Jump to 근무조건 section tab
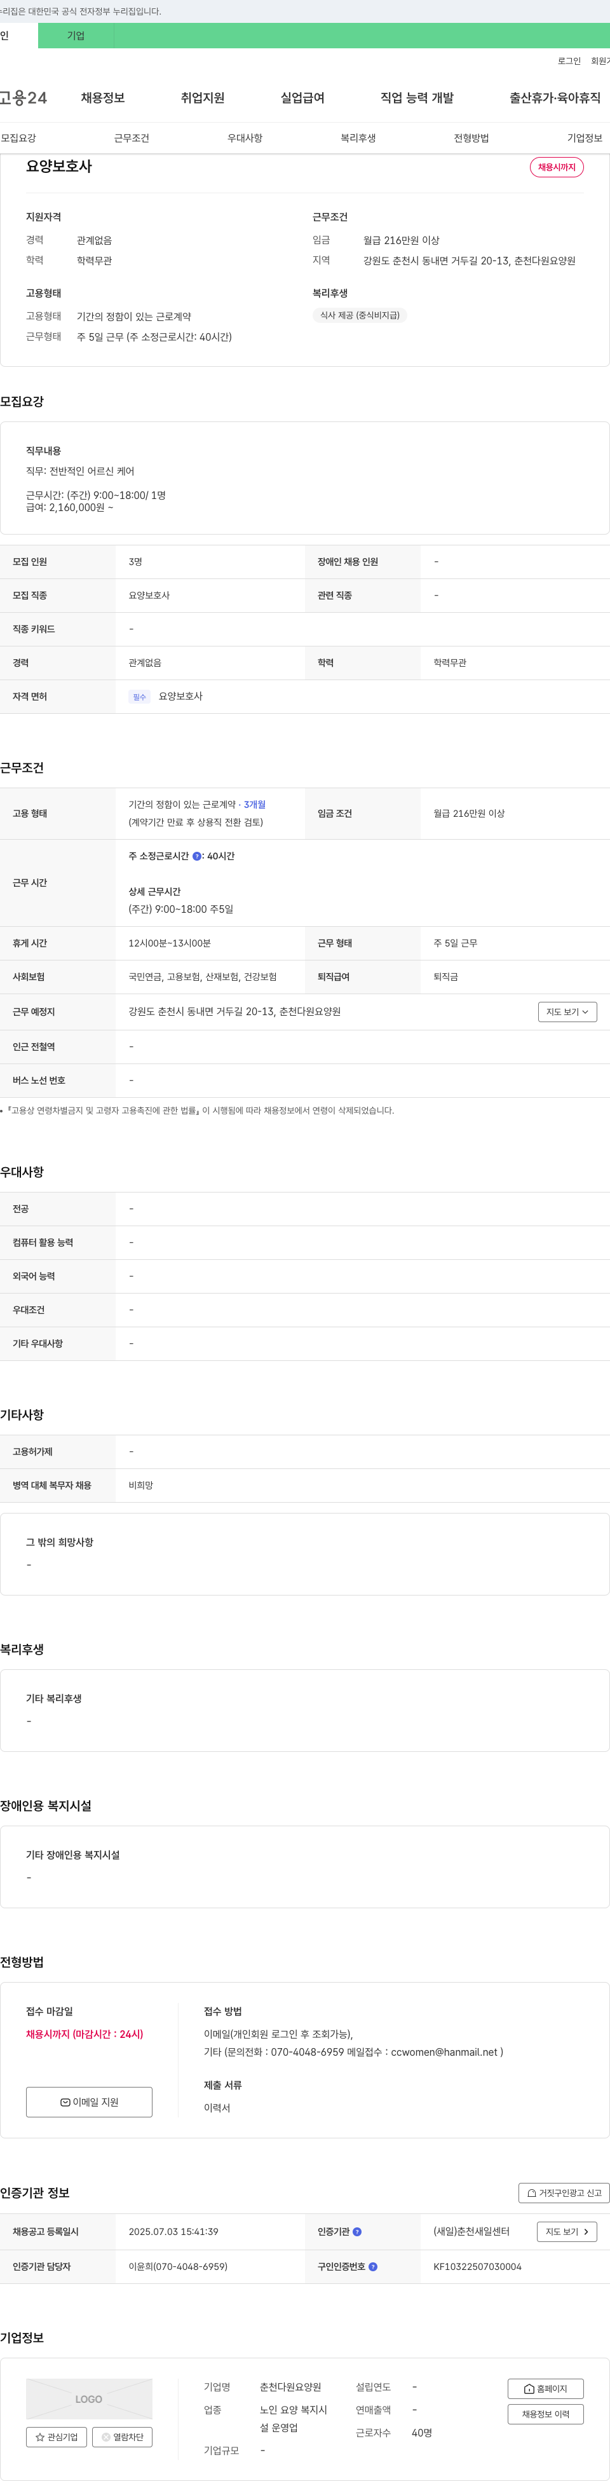The height and width of the screenshot is (2481, 610). (x=132, y=139)
